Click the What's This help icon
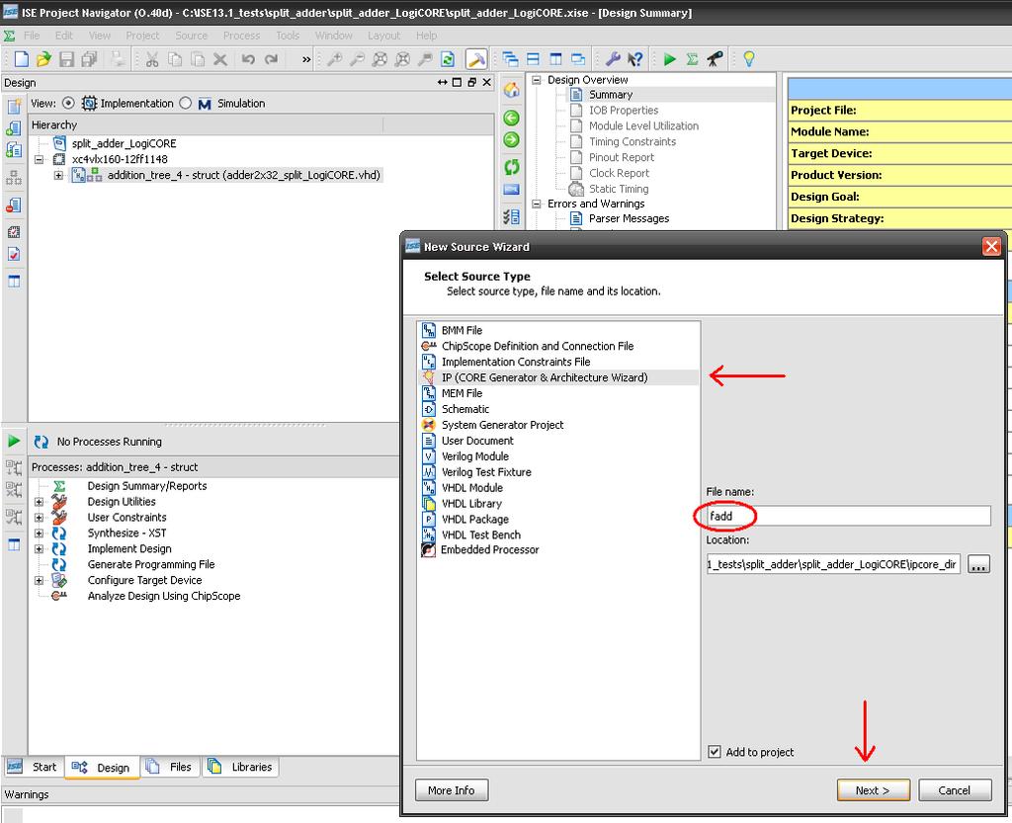The image size is (1012, 823). coord(635,59)
